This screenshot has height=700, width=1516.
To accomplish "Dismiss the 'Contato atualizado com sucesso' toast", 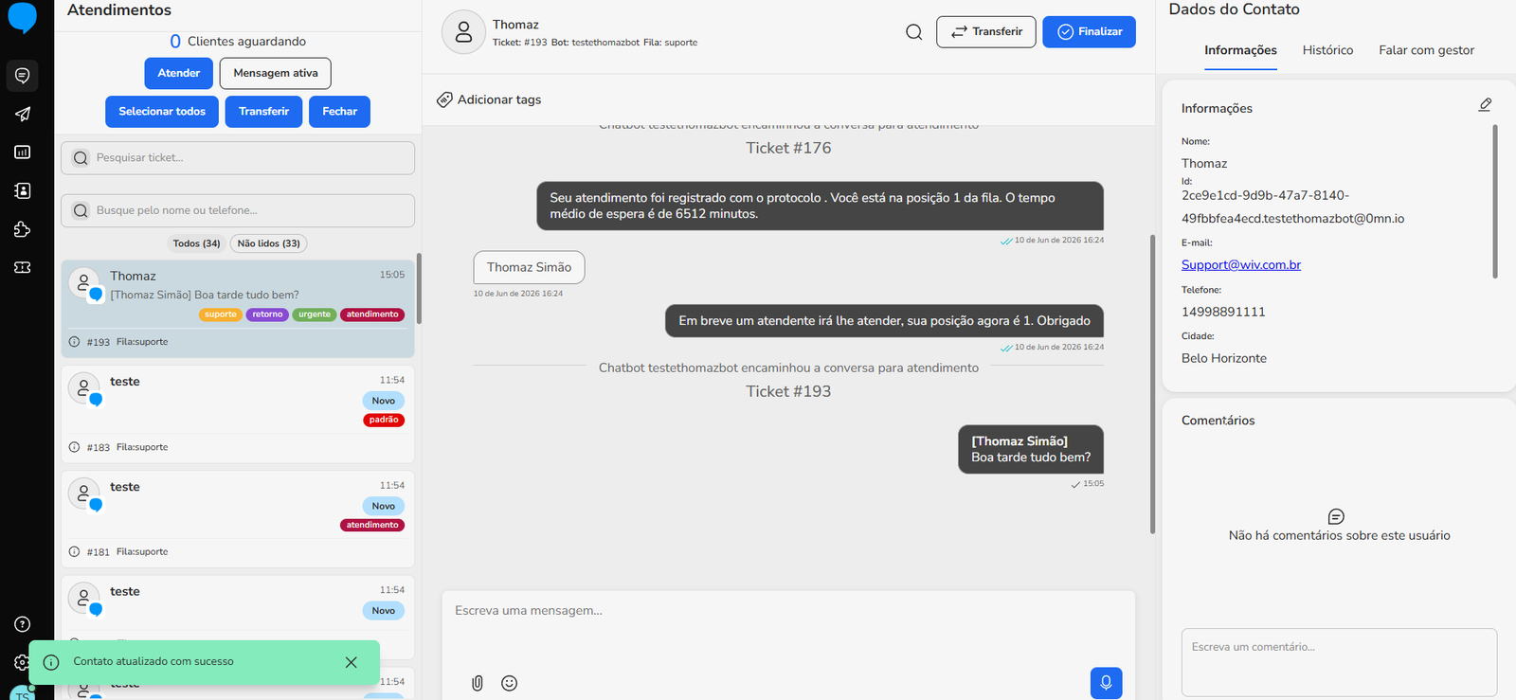I will pos(351,662).
